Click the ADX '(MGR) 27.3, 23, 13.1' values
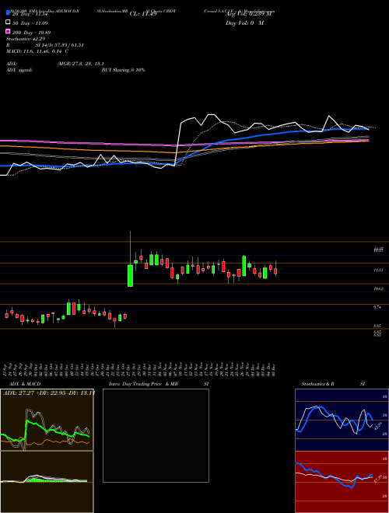The height and width of the screenshot is (513, 389). tap(81, 64)
